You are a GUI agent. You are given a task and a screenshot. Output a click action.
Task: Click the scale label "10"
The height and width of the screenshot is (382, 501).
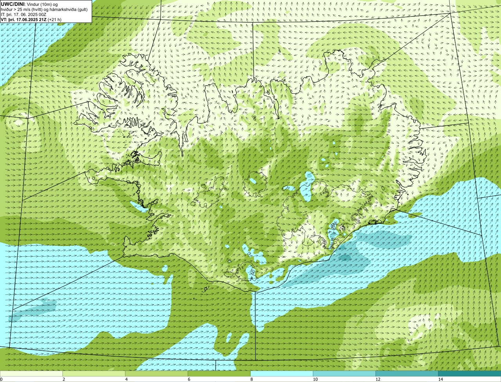(315, 379)
